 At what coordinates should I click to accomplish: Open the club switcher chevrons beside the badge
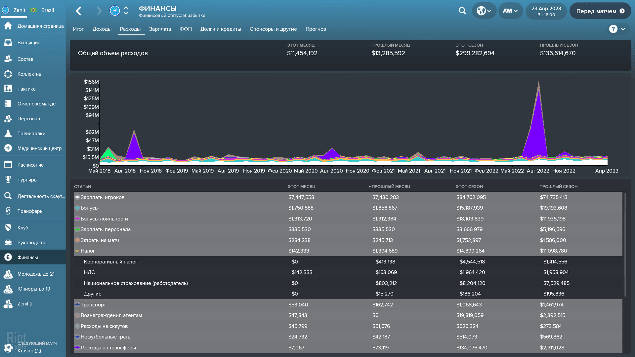click(126, 11)
